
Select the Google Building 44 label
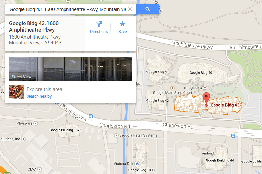(220, 160)
